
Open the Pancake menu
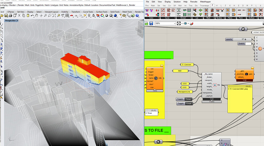tap(194, 2)
